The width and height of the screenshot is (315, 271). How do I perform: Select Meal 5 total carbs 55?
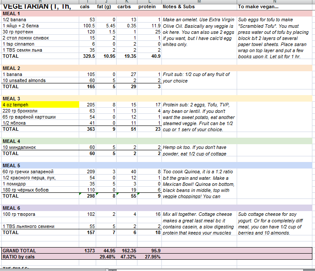tap(127, 196)
